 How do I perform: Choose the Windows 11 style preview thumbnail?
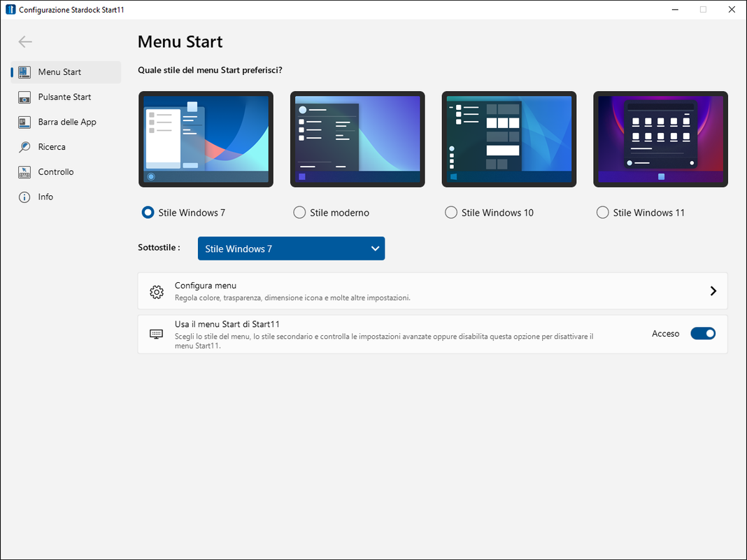(660, 139)
